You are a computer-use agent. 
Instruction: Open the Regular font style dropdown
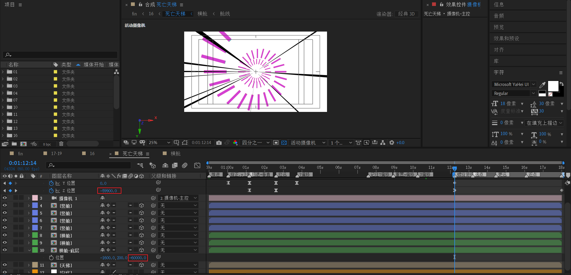pos(514,93)
